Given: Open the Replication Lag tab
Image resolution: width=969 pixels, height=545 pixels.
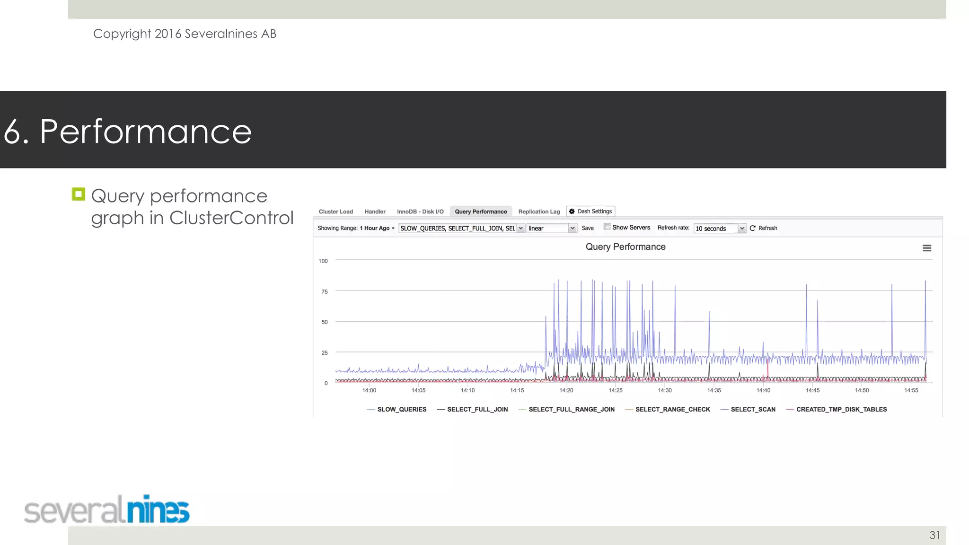Looking at the screenshot, I should coord(539,211).
